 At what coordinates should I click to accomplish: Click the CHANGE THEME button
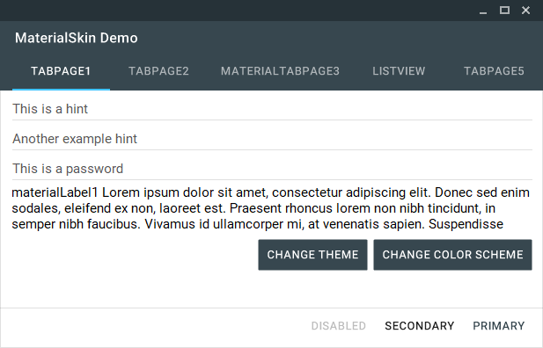pos(312,255)
